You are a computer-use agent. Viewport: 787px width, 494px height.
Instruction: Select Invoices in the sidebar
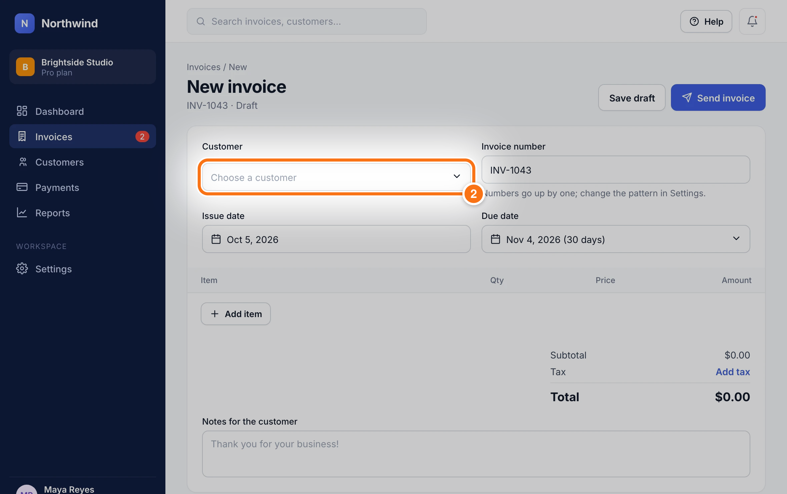83,137
